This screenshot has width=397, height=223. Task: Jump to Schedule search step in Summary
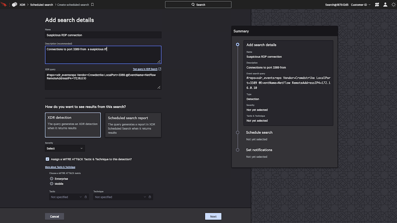[259, 132]
